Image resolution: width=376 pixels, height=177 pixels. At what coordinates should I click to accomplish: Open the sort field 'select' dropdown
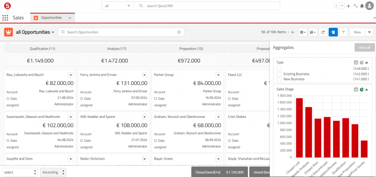pyautogui.click(x=20, y=172)
